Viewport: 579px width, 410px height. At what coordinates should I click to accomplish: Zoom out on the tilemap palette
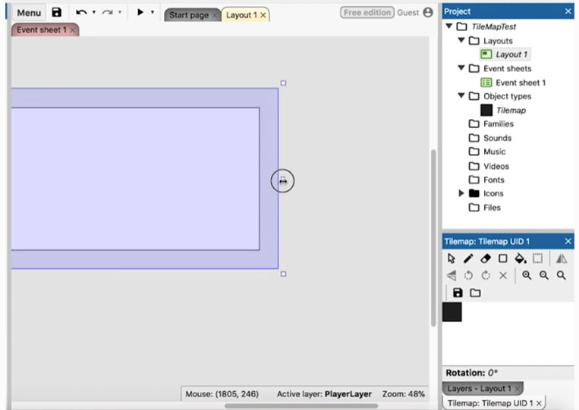click(544, 275)
